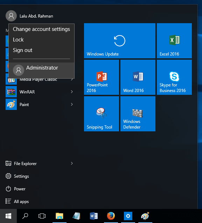
Task: Switch to Paint on the taskbar
Action: (145, 216)
